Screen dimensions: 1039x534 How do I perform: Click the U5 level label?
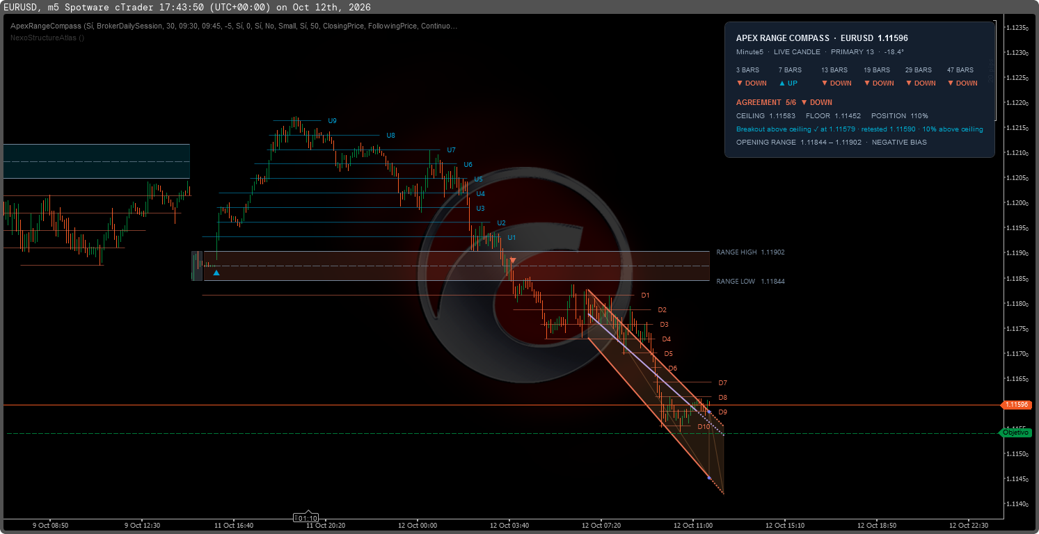coord(478,179)
